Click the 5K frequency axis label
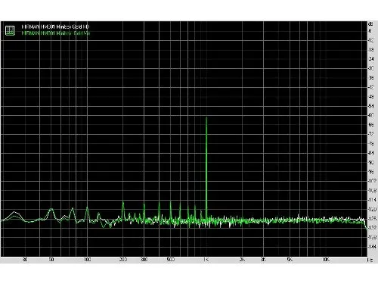 290,260
